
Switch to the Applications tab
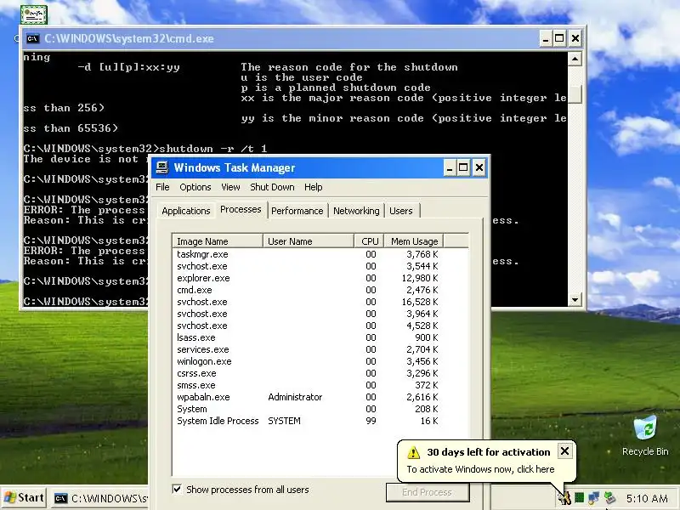pos(185,211)
